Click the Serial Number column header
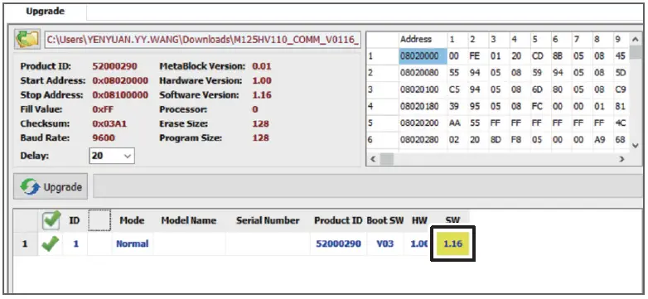 [x=268, y=220]
